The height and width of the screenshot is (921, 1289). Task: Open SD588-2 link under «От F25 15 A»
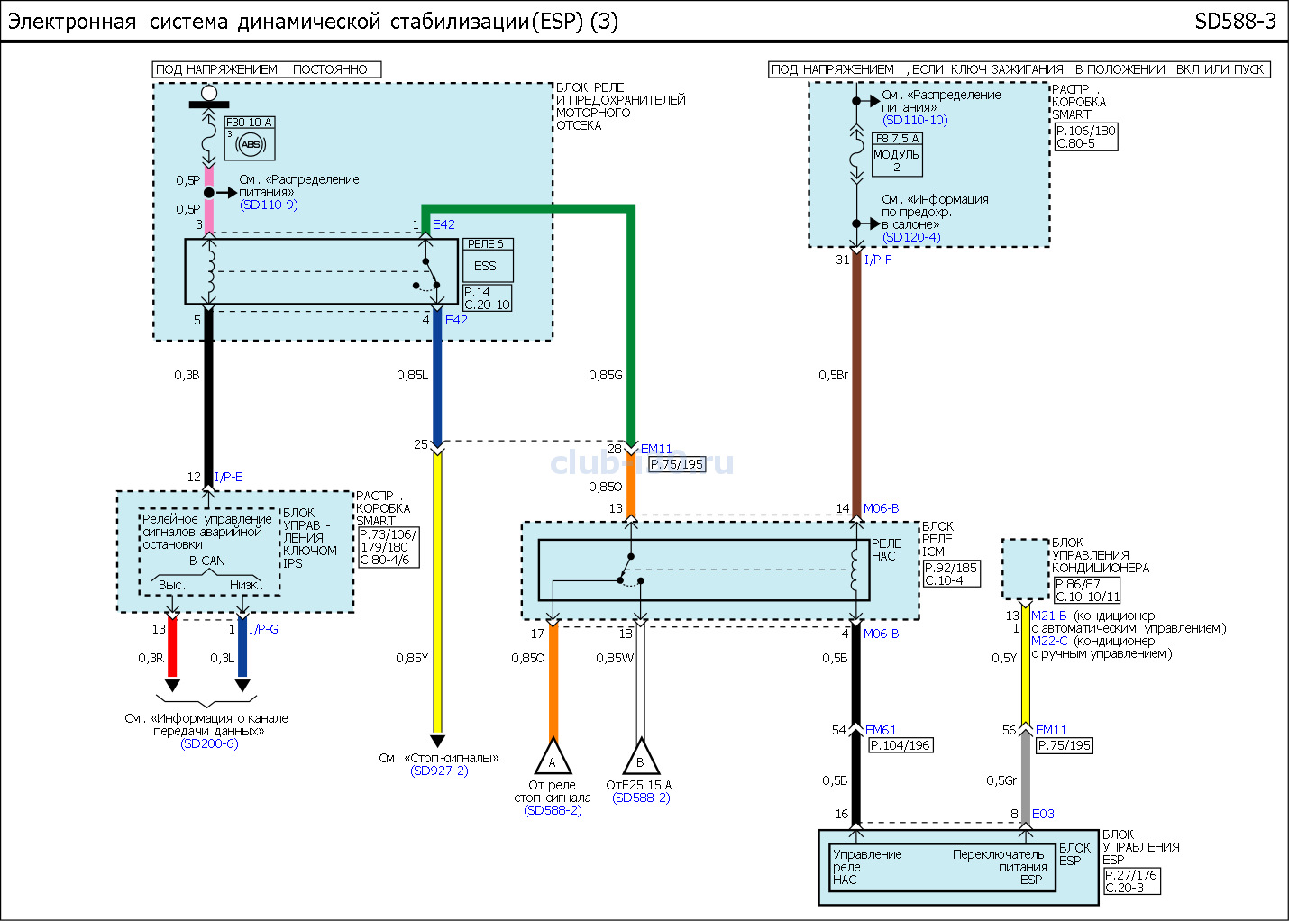[641, 798]
